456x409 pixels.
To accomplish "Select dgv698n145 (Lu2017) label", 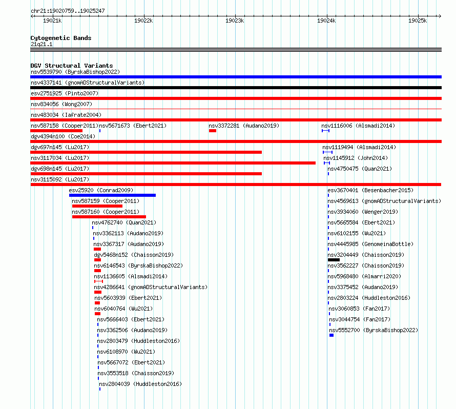I will (x=60, y=169).
